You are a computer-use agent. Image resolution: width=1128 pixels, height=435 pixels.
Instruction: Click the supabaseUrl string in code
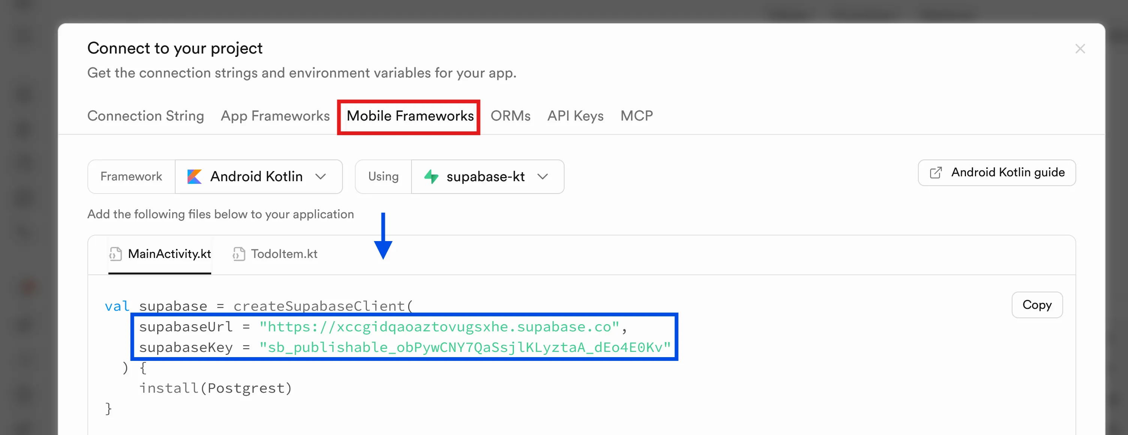click(x=439, y=327)
